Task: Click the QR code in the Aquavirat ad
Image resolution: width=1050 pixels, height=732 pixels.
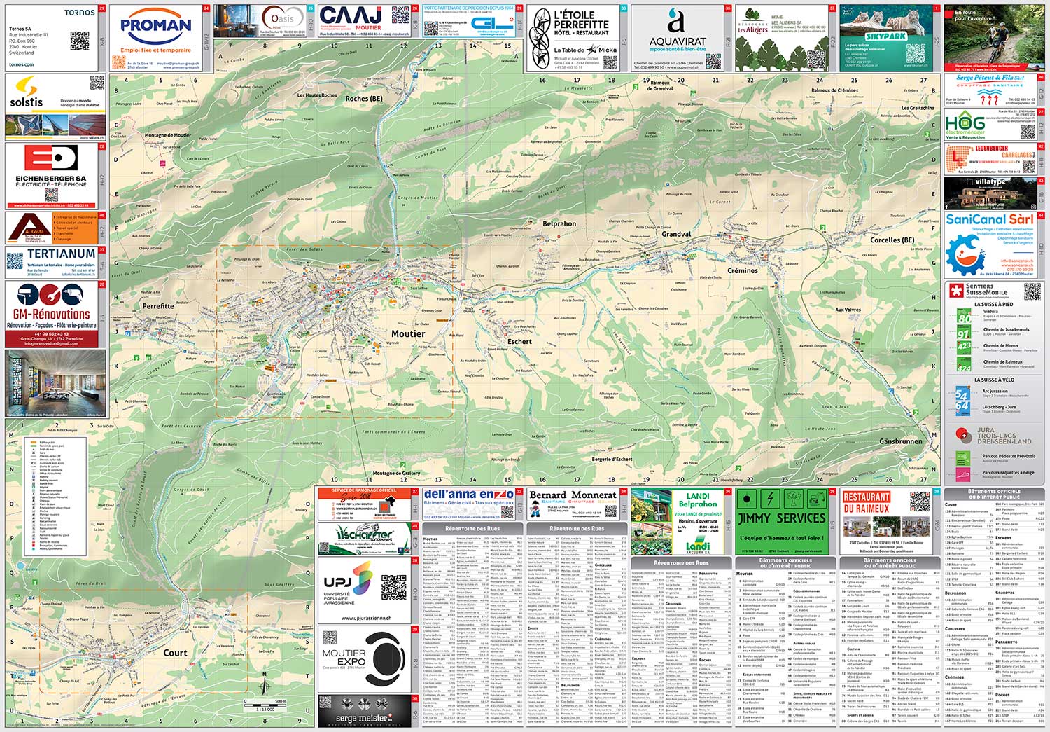Action: point(713,61)
